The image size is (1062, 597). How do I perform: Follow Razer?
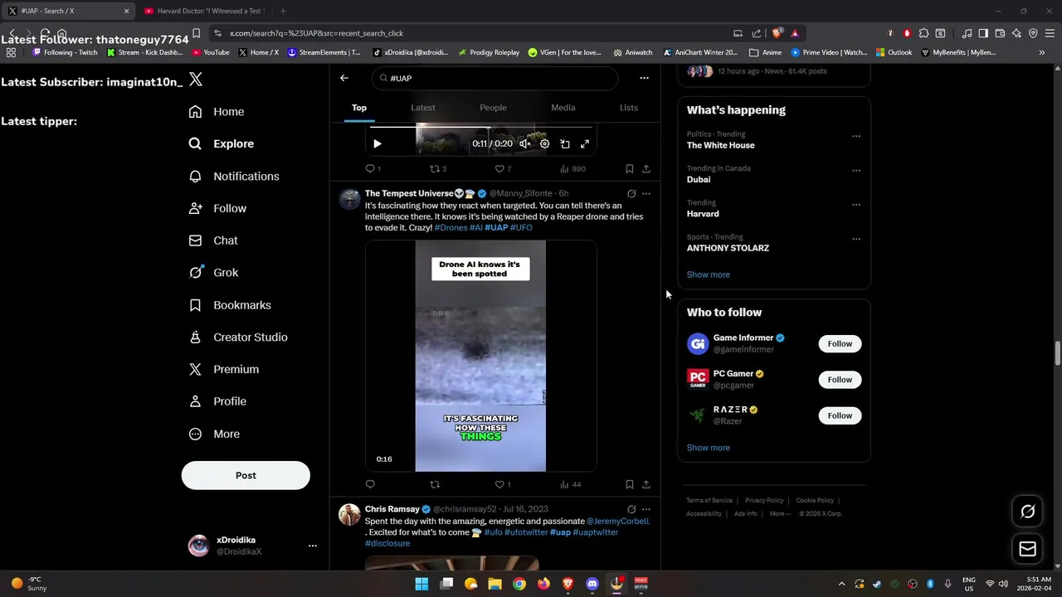pos(840,415)
